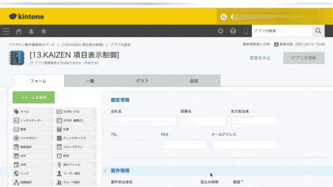Select the 計算 field type
This screenshot has height=187, width=333.
(76, 129)
